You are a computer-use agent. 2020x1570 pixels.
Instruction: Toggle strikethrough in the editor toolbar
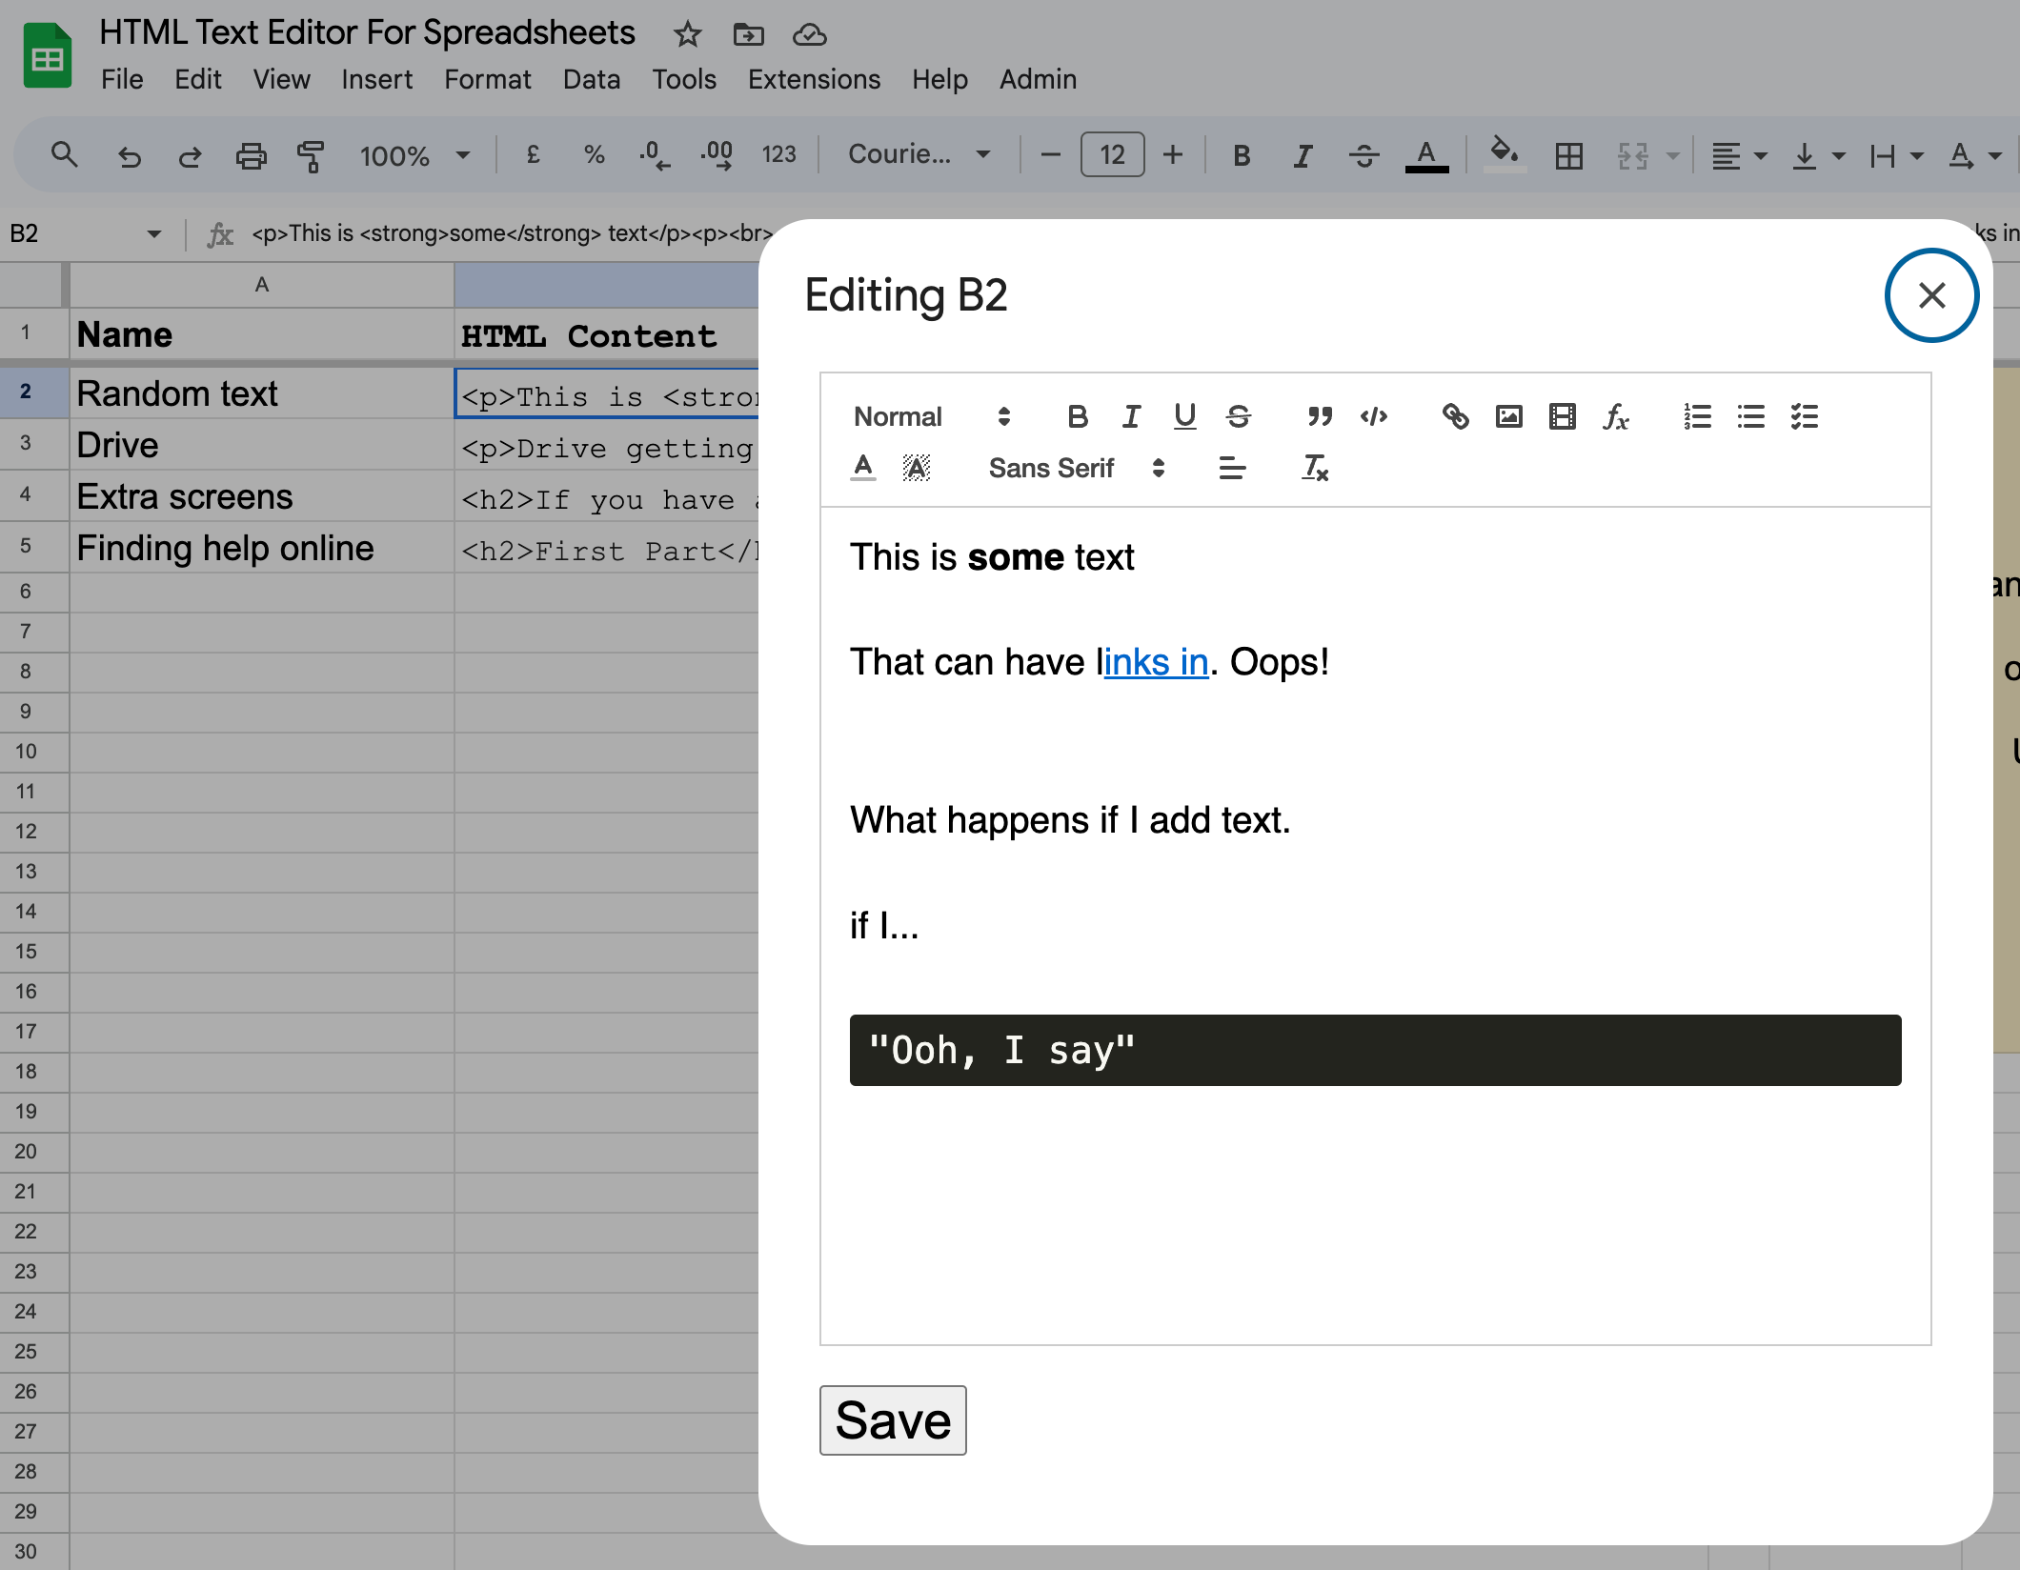pyautogui.click(x=1238, y=416)
